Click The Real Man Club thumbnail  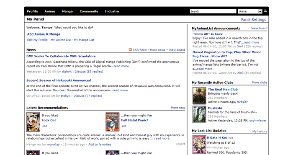[x=199, y=96]
